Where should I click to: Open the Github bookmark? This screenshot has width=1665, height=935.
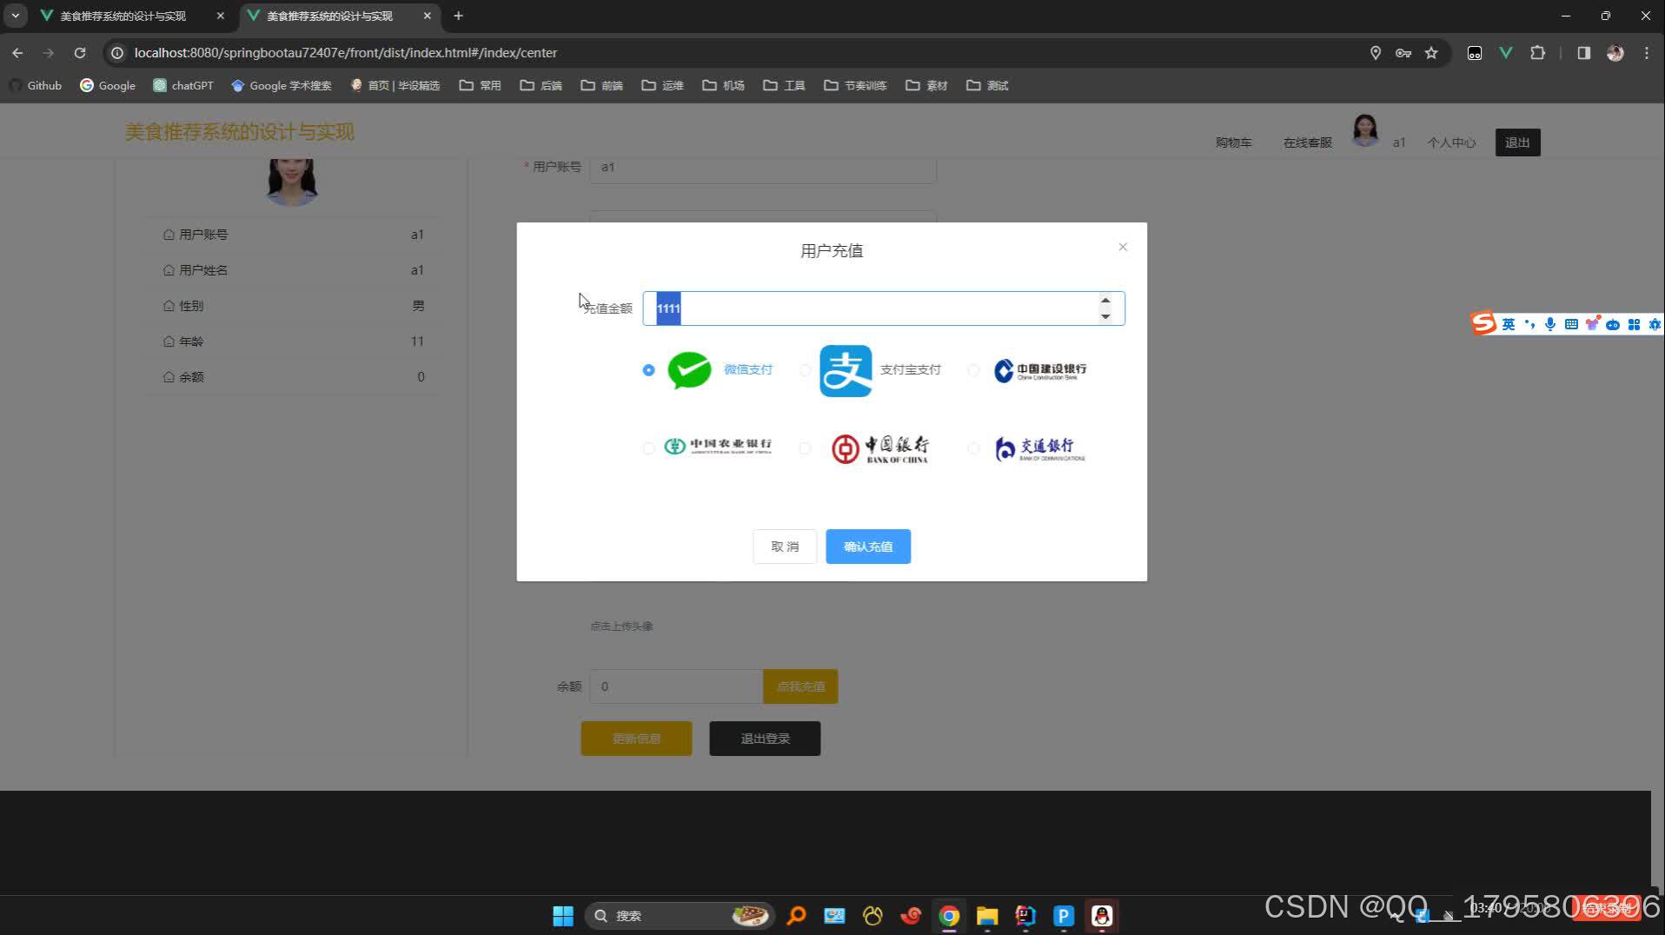[36, 85]
